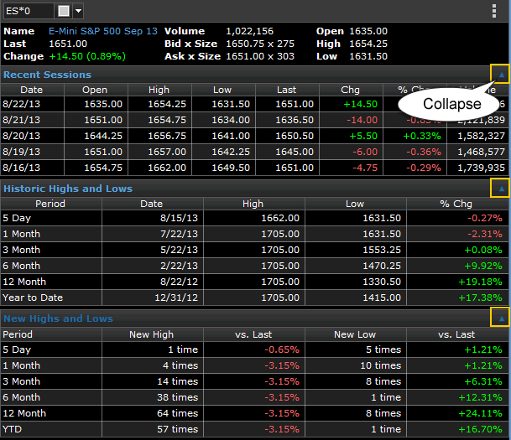Click the New High column header
511x440 pixels.
pos(151,334)
